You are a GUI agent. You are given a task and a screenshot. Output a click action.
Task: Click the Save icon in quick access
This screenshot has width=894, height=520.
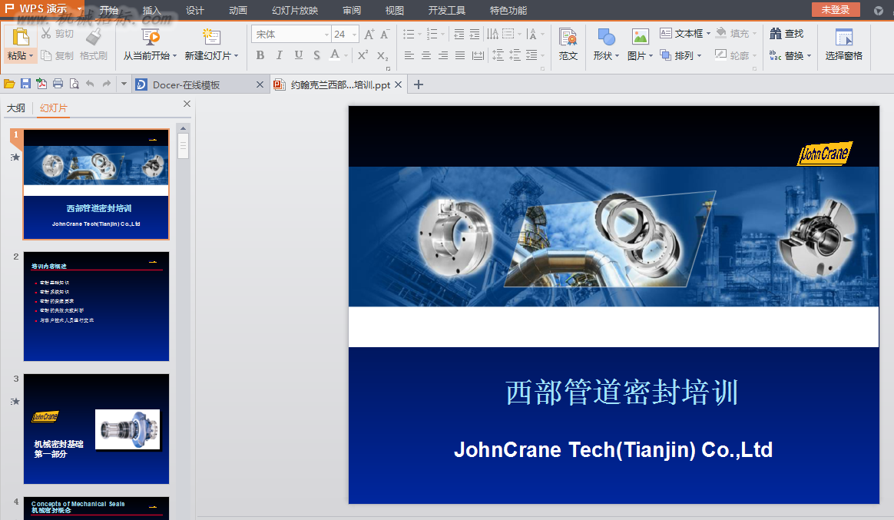click(25, 84)
